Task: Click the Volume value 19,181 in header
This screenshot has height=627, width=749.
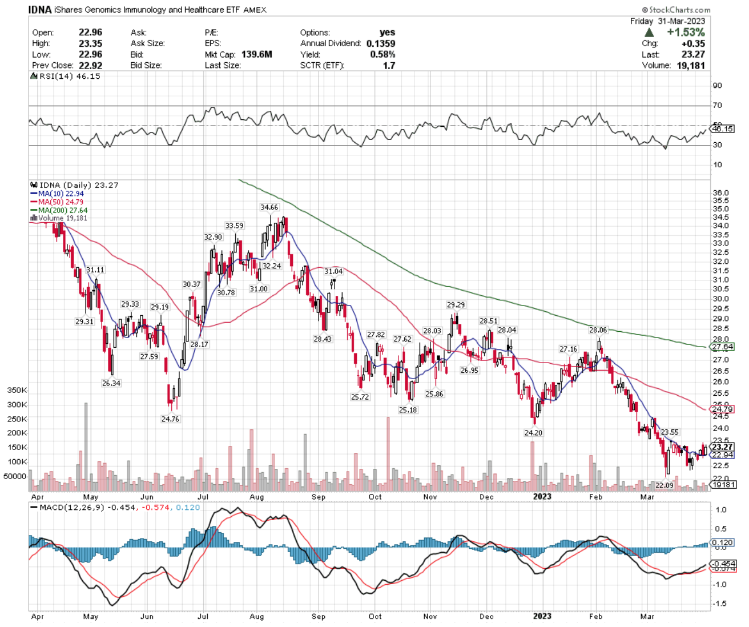Action: 690,65
